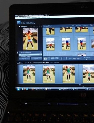Switch to Survey view in the toolbar
The image size is (94, 123).
57,58
